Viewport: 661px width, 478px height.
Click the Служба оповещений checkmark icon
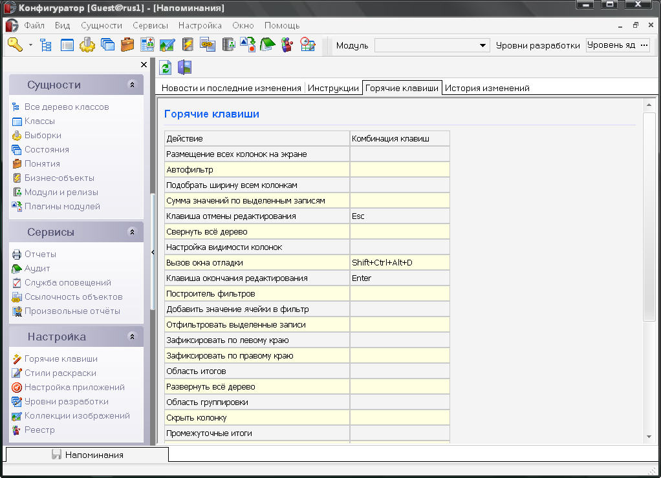[x=17, y=283]
